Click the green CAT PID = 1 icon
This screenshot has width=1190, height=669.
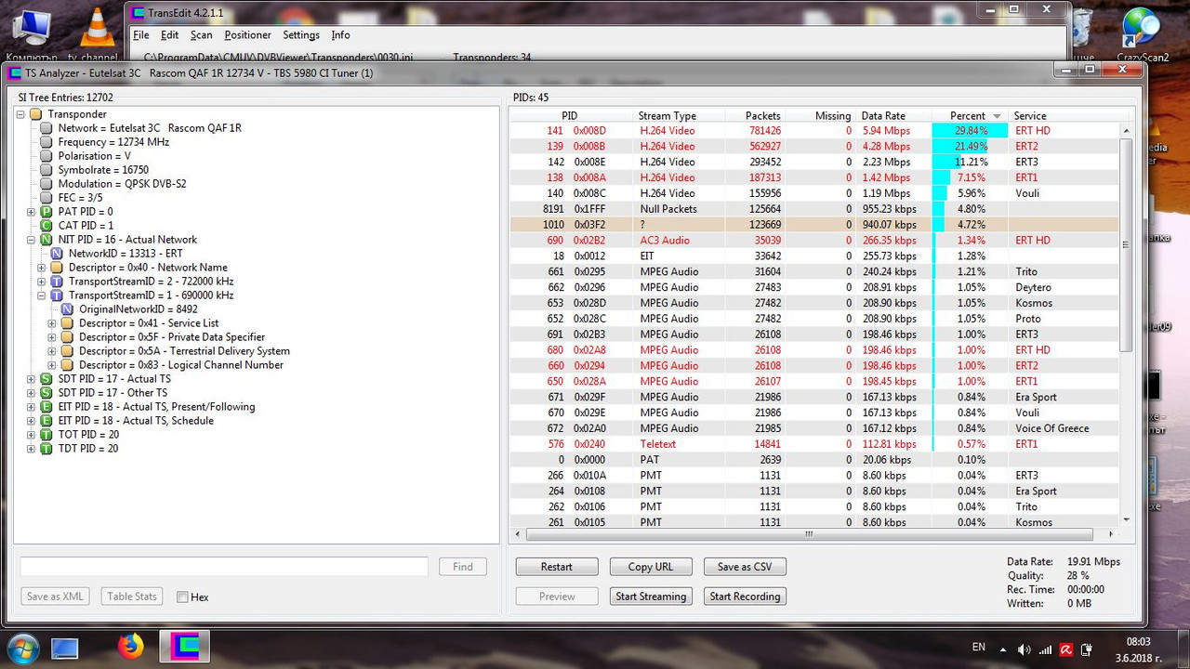tap(46, 226)
